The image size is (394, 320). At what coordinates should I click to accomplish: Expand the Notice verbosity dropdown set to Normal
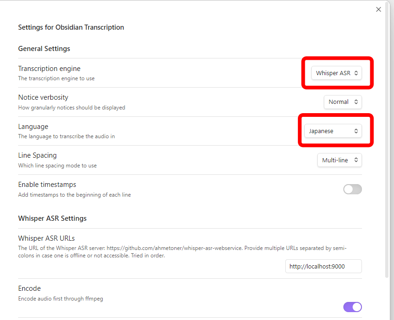pos(343,102)
